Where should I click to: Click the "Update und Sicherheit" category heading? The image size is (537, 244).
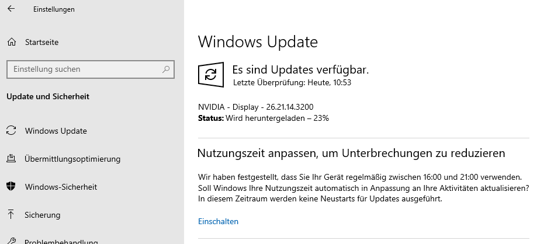(x=47, y=96)
